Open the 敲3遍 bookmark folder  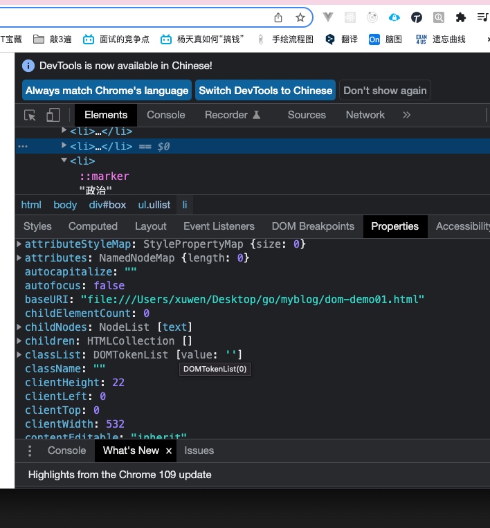[x=53, y=39]
